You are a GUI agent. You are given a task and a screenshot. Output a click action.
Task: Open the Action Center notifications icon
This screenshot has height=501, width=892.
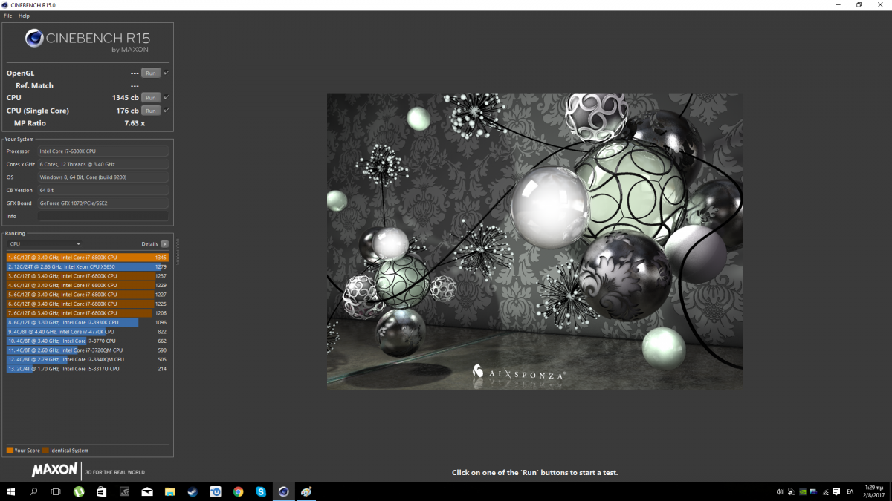[837, 491]
